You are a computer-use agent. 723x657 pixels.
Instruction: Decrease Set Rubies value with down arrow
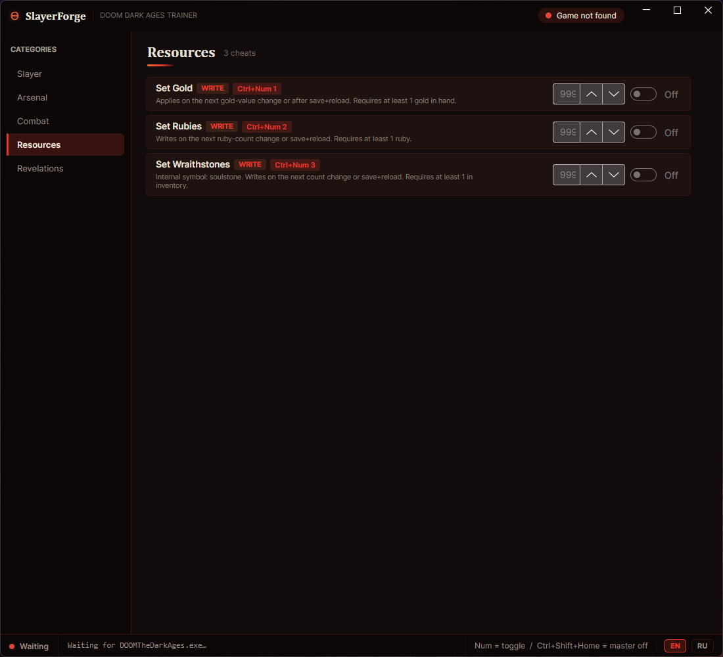coord(613,132)
